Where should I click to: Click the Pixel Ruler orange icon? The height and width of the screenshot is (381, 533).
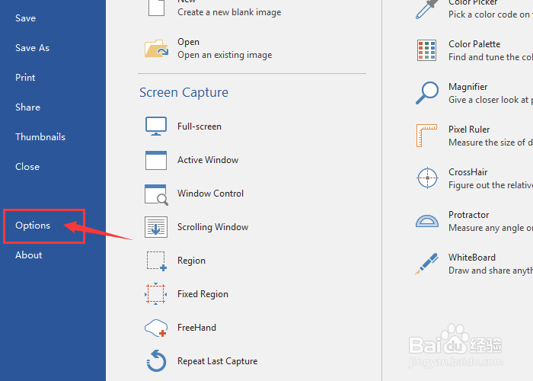pos(426,136)
